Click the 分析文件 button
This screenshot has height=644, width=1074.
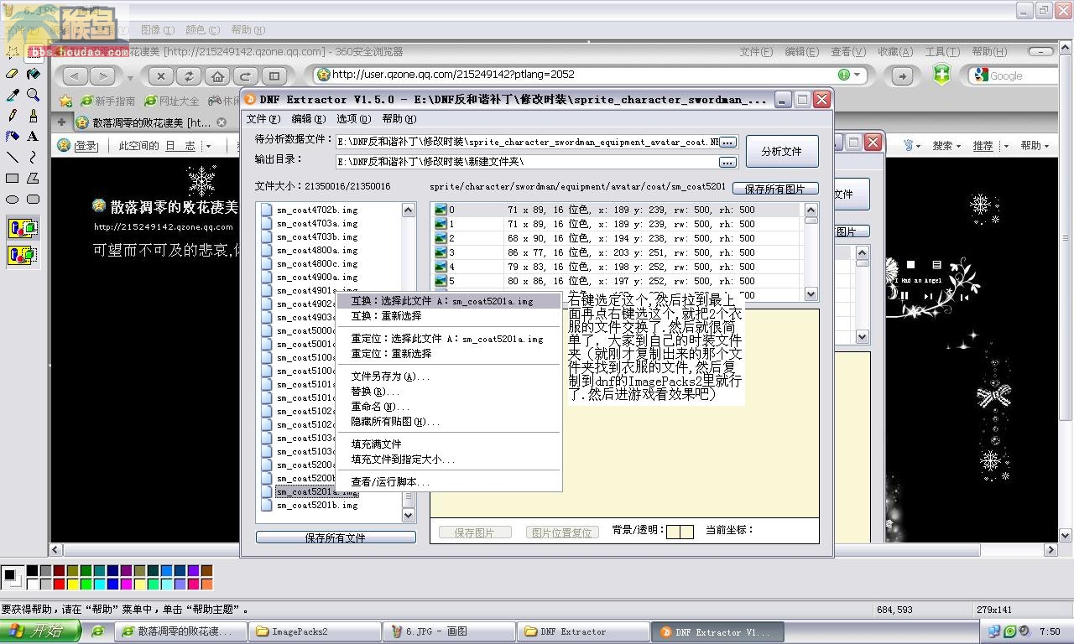[782, 152]
